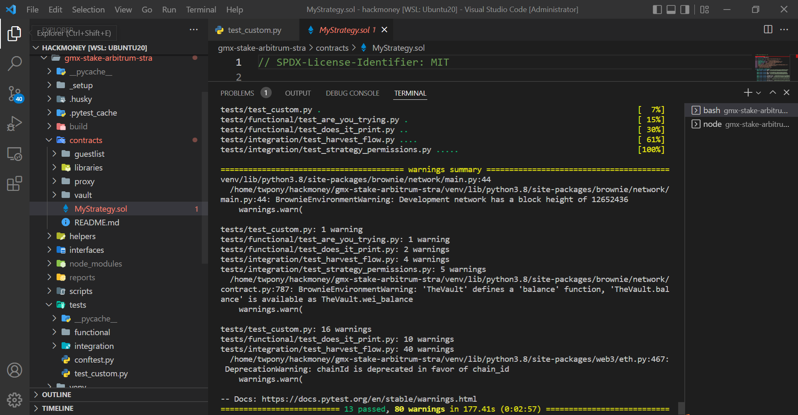The height and width of the screenshot is (415, 798).
Task: Open editor More Actions ellipsis
Action: click(784, 29)
